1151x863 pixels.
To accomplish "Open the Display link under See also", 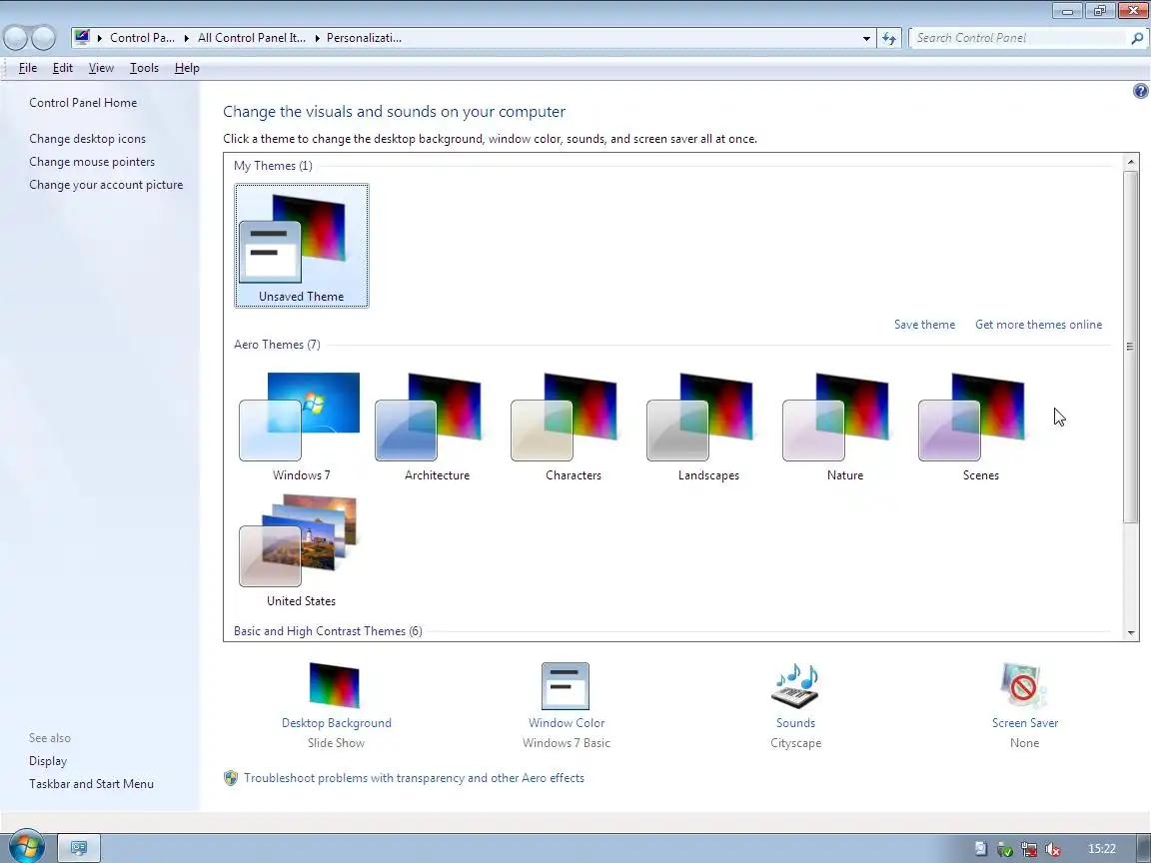I will [48, 761].
